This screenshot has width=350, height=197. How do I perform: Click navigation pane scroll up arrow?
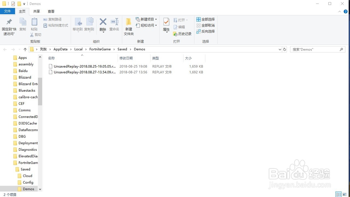[40, 57]
